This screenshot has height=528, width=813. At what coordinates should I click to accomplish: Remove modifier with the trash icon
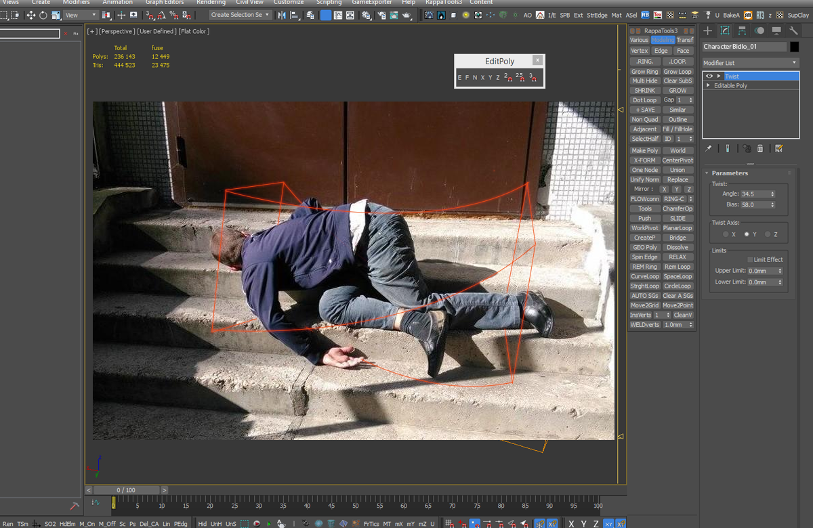[x=760, y=148]
